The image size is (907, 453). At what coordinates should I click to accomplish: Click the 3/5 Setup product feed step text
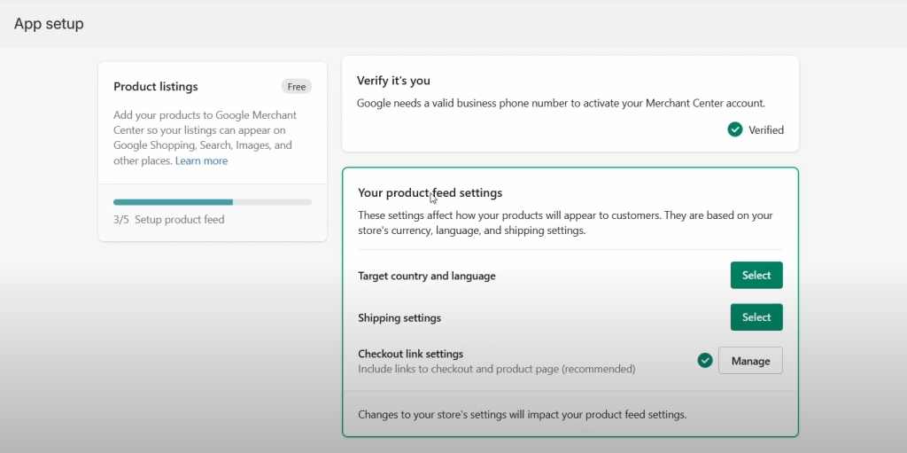coord(169,219)
